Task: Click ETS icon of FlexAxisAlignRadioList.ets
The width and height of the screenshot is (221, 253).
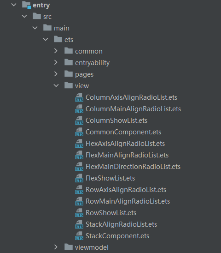Action: click(79, 144)
